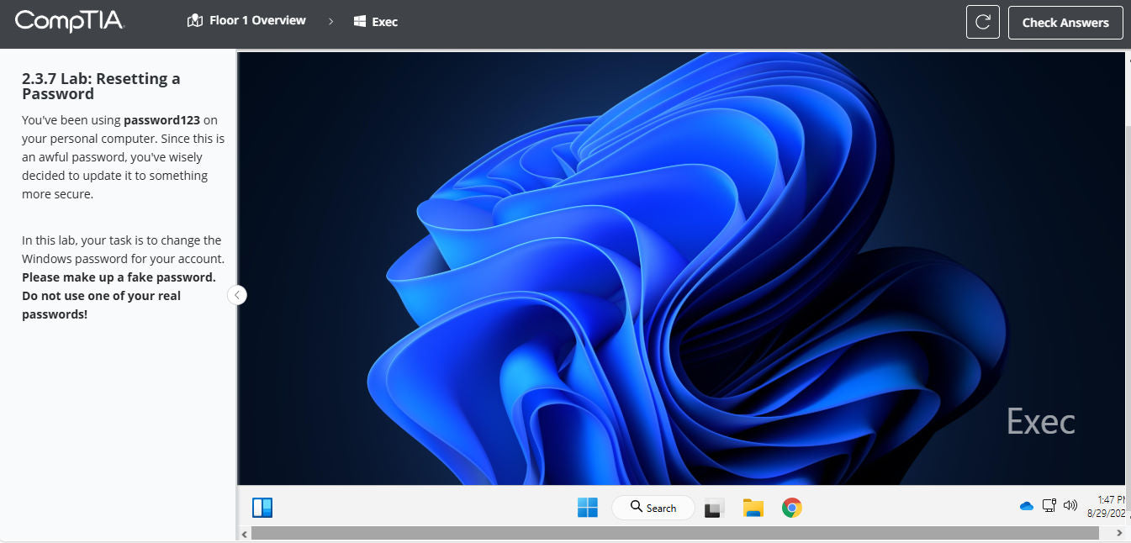Click the horizontal scrollbar thumb
This screenshot has width=1131, height=543.
[673, 533]
